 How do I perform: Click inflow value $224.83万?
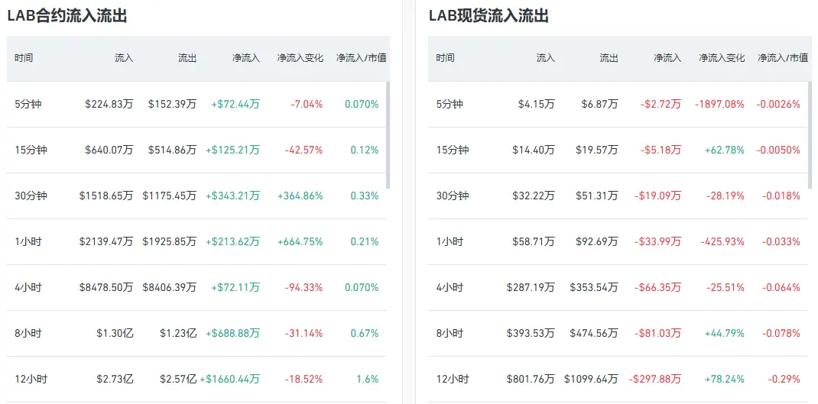[109, 105]
